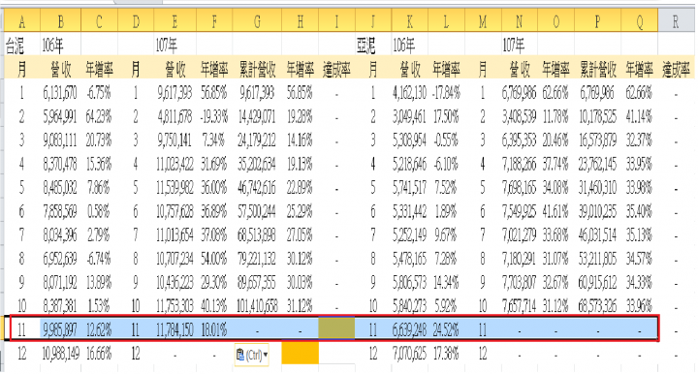Click cell with value 7,070,625
The height and width of the screenshot is (374, 698).
(x=409, y=354)
